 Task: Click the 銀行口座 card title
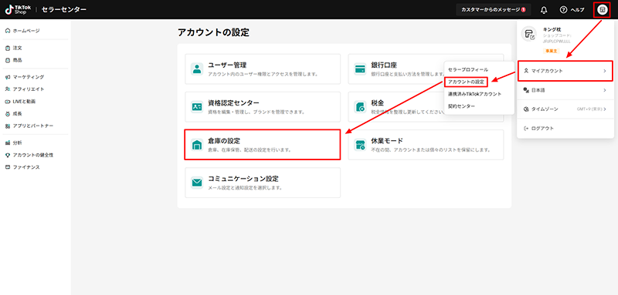(384, 65)
